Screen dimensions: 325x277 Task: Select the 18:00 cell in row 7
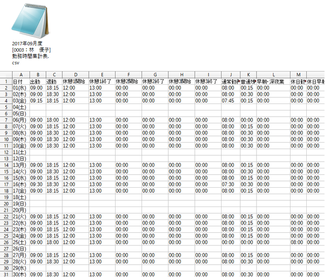pyautogui.click(x=54, y=120)
